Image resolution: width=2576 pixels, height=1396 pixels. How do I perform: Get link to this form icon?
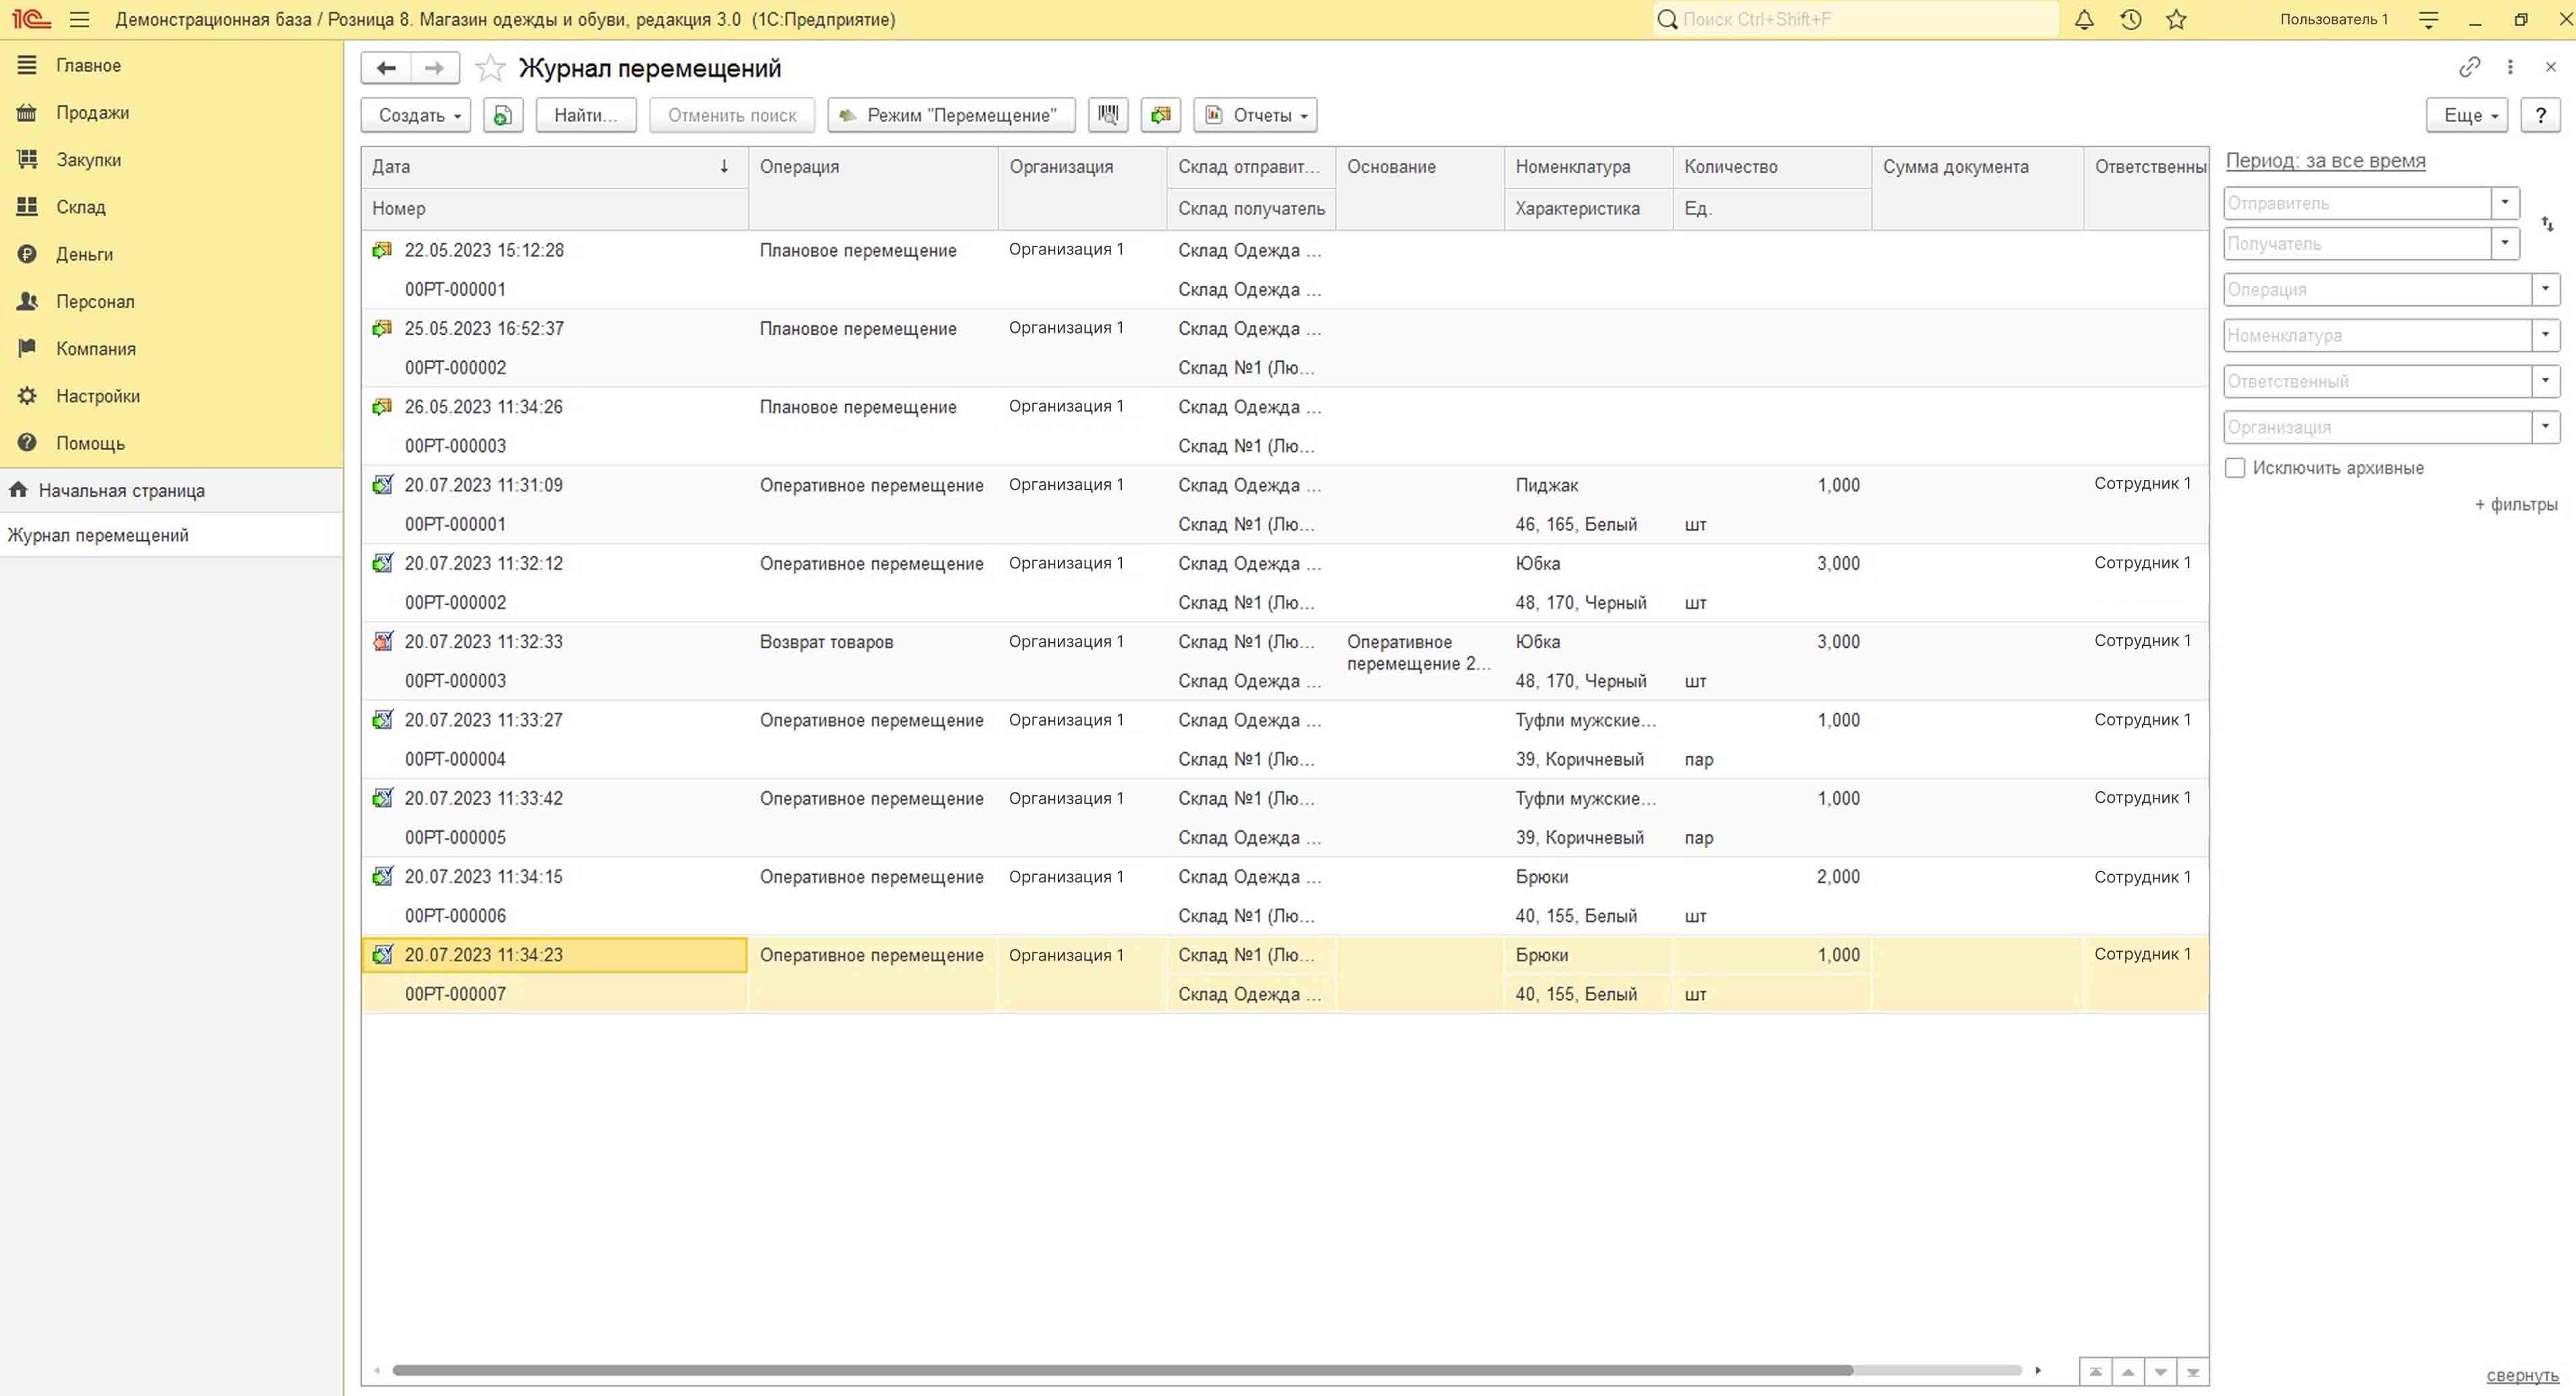(2469, 67)
